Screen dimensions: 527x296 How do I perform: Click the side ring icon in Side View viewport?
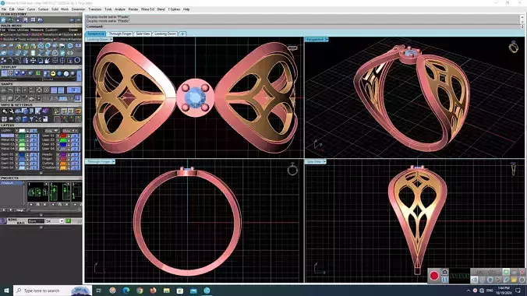pos(513,169)
